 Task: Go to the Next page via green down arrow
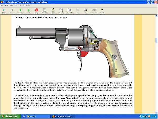28,11
